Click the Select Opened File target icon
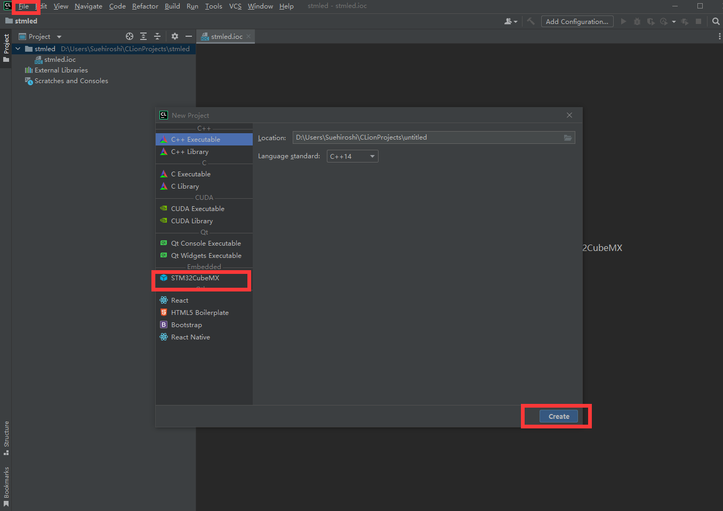This screenshot has width=723, height=511. point(130,36)
